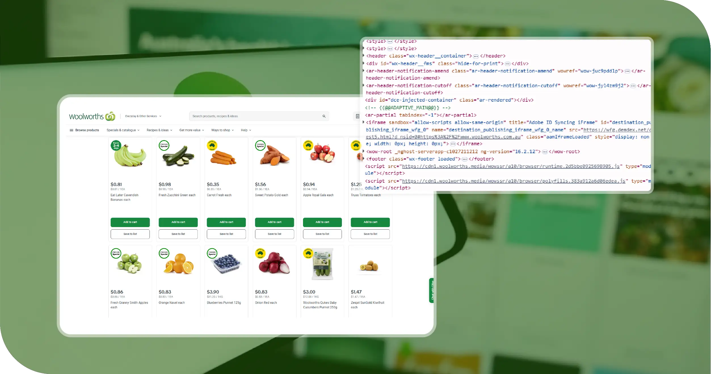
Task: Click the Fresh Special badge on blueberries
Action: 212,253
